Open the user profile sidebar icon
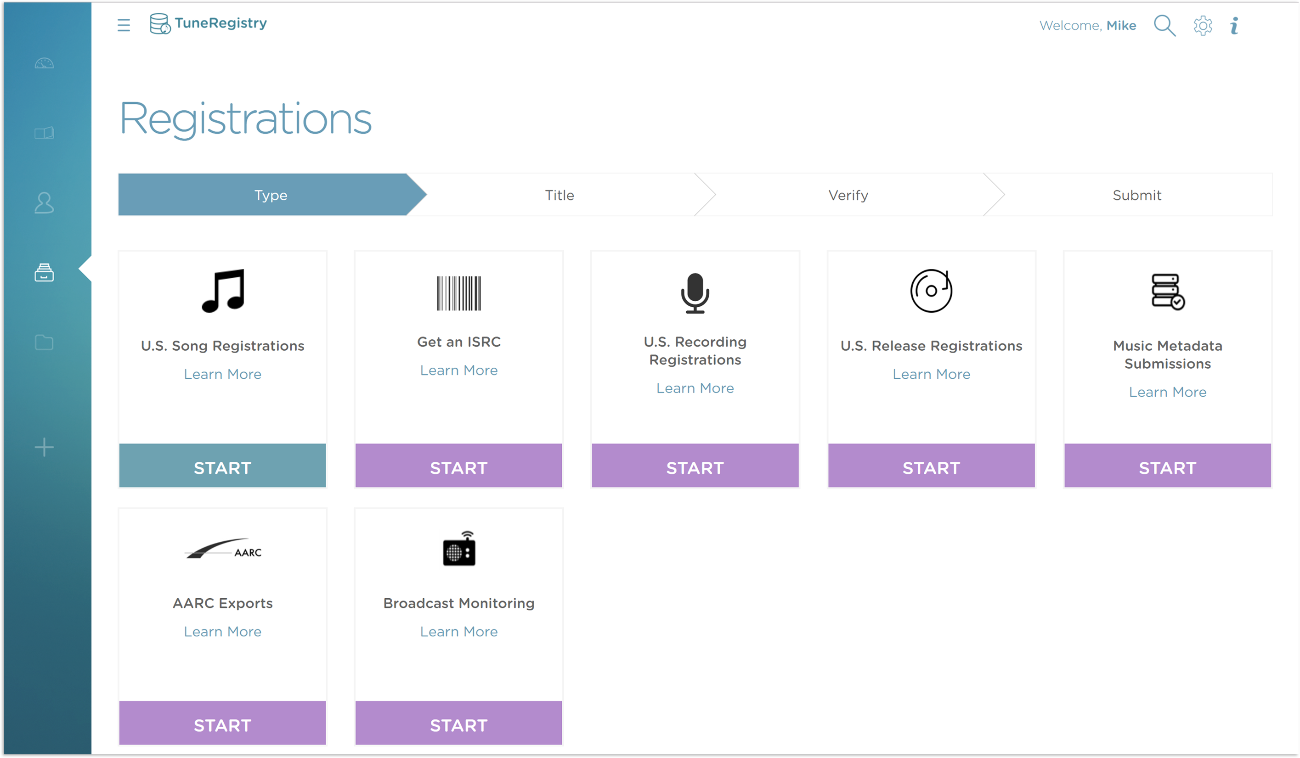1300x758 pixels. pyautogui.click(x=45, y=202)
